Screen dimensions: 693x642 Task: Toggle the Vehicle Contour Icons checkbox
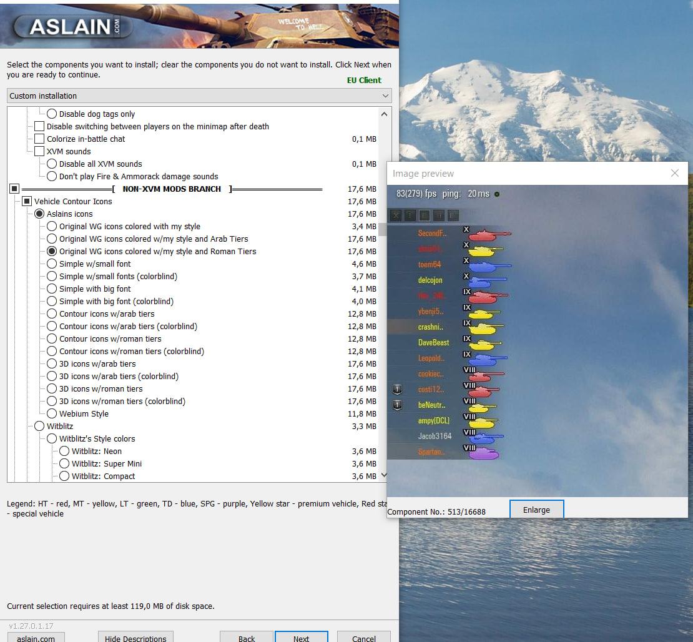(x=27, y=201)
